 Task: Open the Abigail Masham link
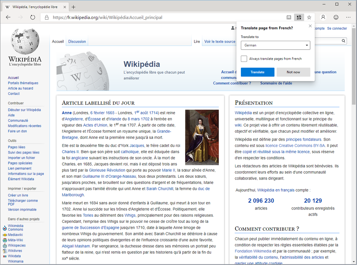pos(76,246)
